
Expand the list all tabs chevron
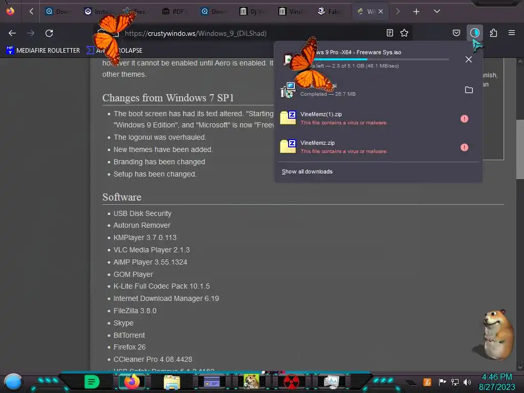coord(437,11)
